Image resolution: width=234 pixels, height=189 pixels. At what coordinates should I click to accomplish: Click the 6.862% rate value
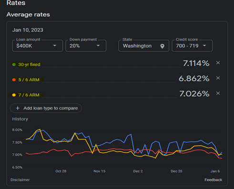(x=194, y=79)
